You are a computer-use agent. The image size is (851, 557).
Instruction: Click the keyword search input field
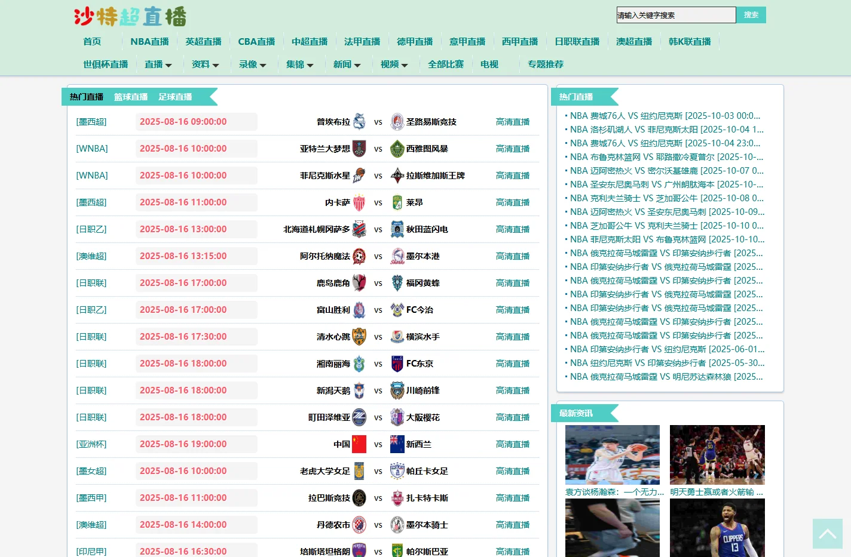point(676,15)
